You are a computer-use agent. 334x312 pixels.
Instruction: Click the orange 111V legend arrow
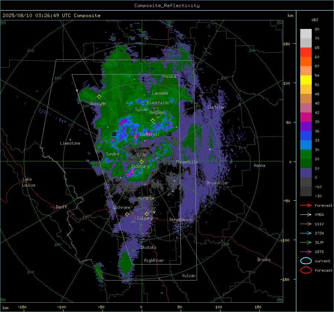coord(306,224)
